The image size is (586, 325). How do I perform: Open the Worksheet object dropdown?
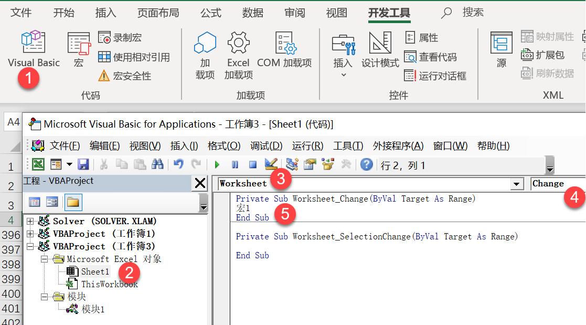pos(516,184)
